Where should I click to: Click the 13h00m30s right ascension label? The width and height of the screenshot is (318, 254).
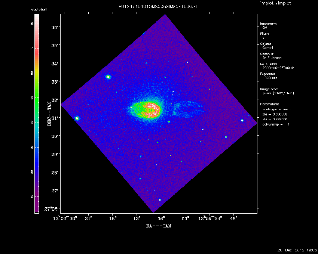(x=65, y=218)
